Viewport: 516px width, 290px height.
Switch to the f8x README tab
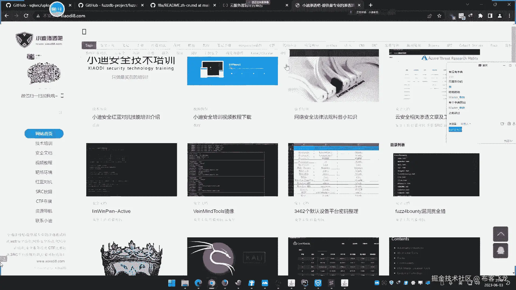click(183, 5)
